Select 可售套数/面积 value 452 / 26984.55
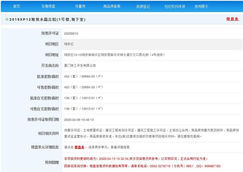This screenshot has height=172, width=243. tap(84, 87)
